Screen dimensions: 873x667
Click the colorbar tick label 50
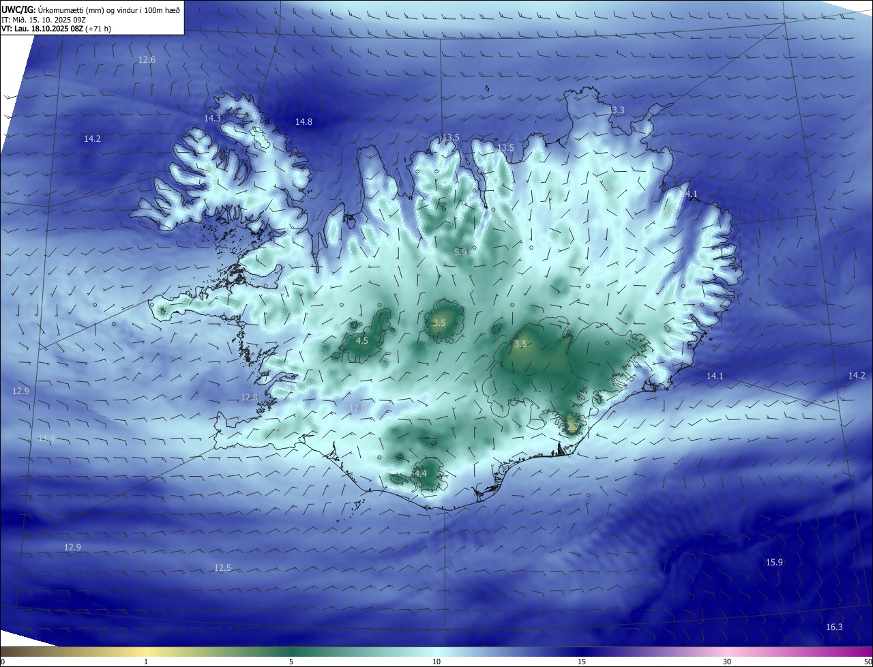point(868,662)
